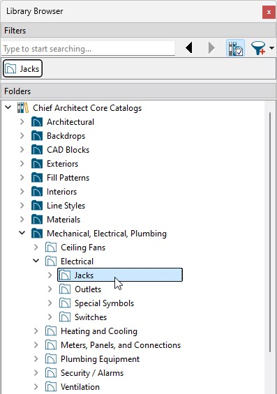The image size is (277, 394).
Task: Select the Plumbing Equipment label
Action: coord(100,359)
